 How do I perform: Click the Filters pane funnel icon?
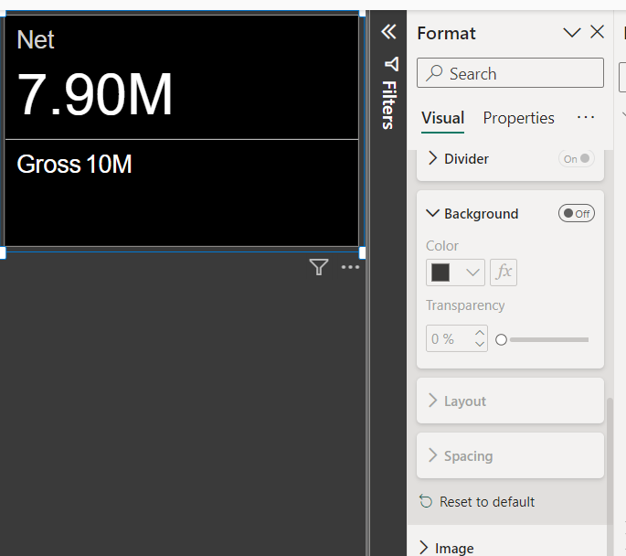pos(392,64)
